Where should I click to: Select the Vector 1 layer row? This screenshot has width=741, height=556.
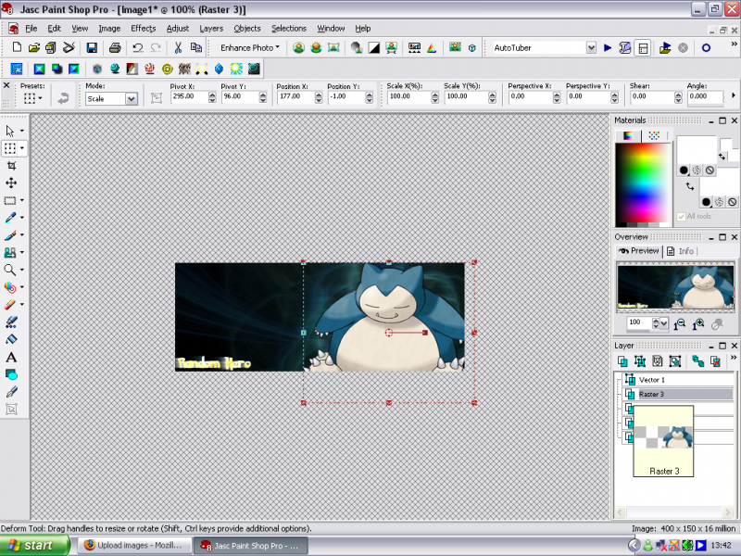click(678, 380)
